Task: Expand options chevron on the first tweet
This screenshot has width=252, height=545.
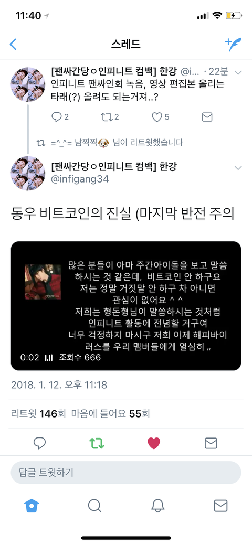Action: tap(238, 72)
